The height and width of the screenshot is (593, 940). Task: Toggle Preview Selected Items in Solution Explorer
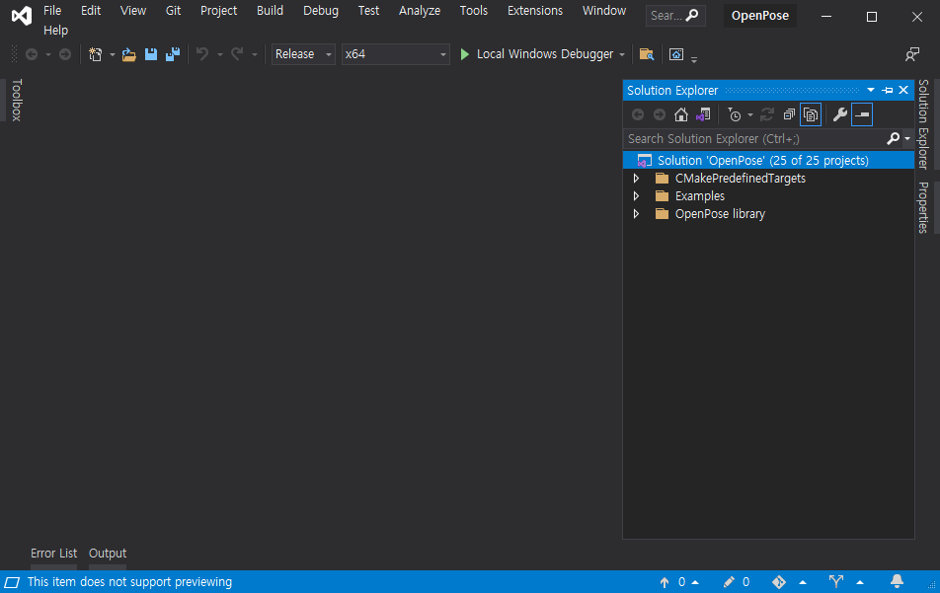point(862,114)
